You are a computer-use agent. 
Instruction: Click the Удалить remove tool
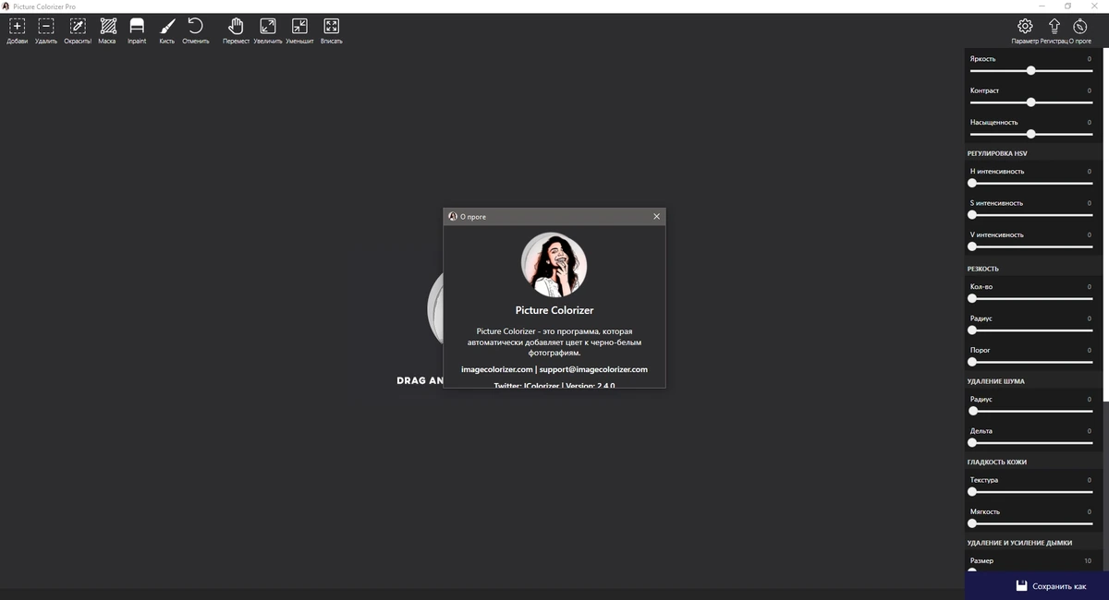[x=46, y=30]
